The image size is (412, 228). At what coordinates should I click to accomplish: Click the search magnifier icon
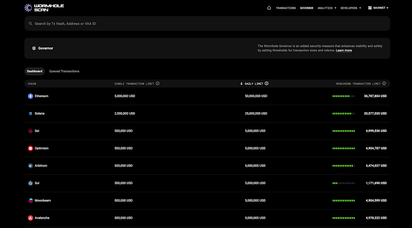tap(31, 24)
